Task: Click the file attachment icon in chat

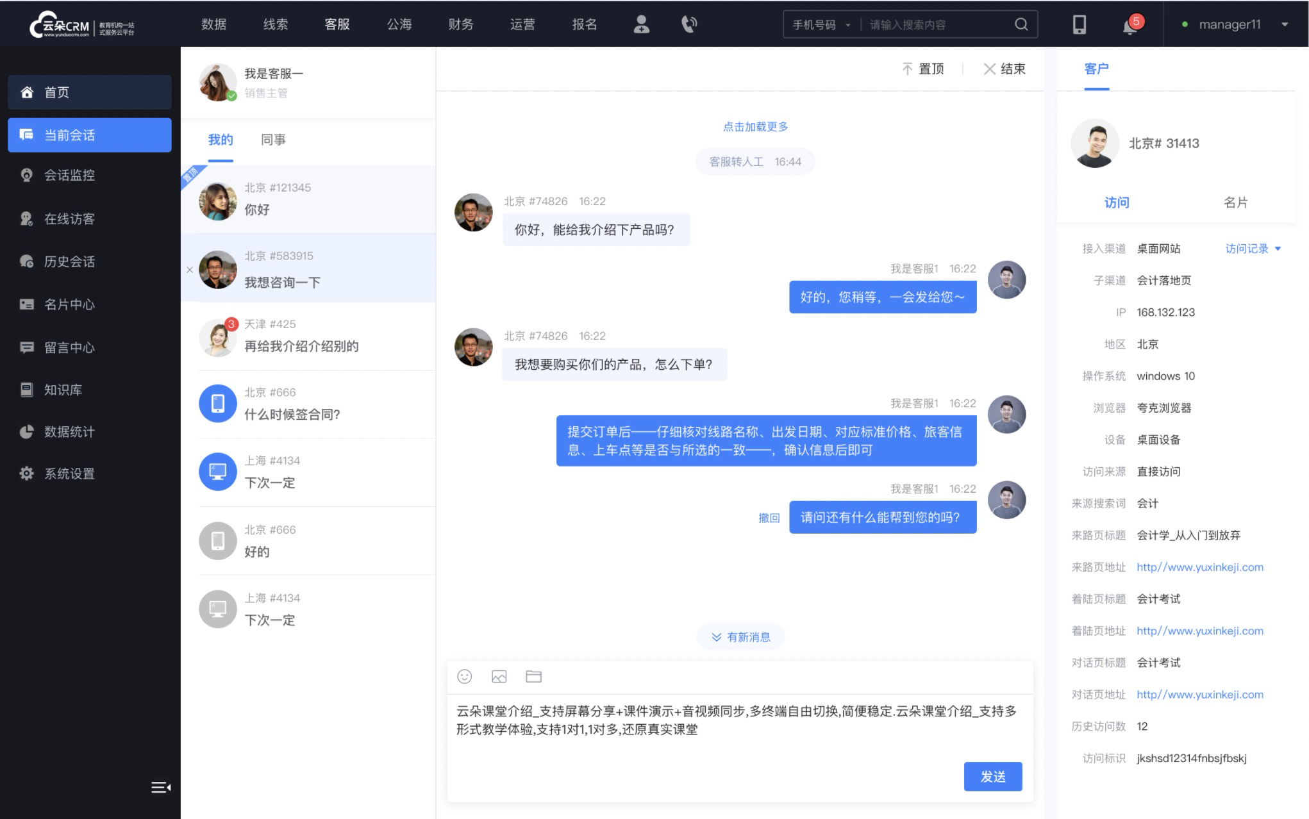Action: pos(533,677)
